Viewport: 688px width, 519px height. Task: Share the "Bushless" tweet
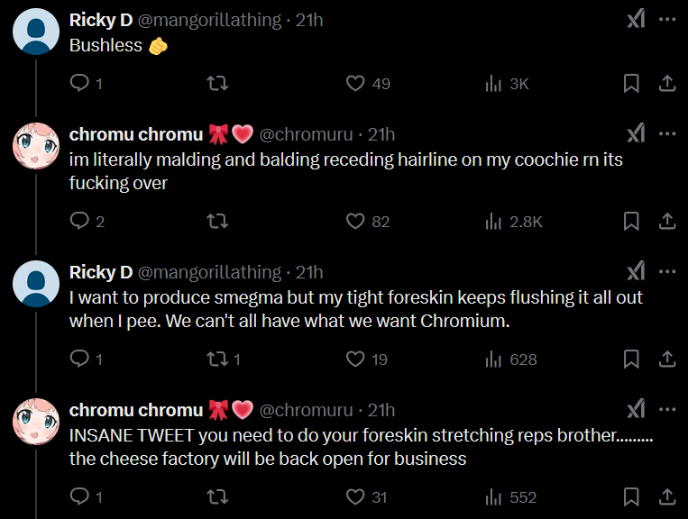[667, 84]
